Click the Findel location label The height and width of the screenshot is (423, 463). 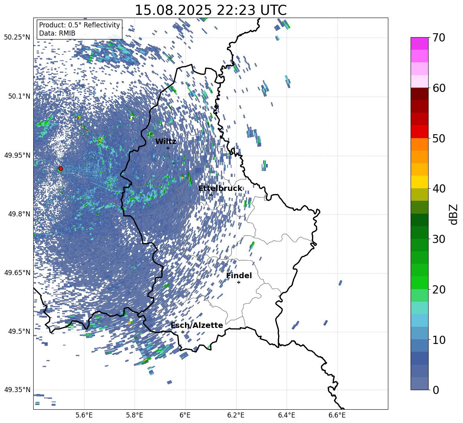(239, 275)
